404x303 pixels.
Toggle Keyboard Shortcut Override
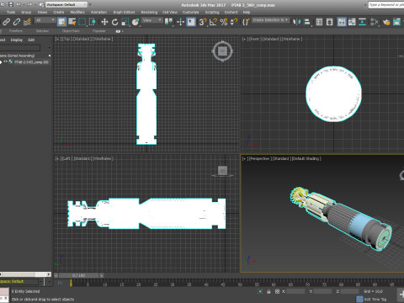click(x=191, y=22)
